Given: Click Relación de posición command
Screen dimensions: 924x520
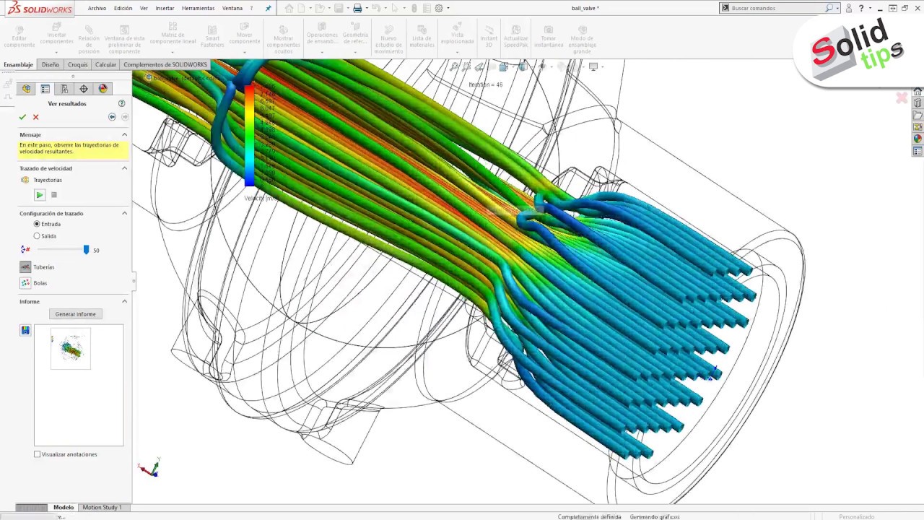Looking at the screenshot, I should [89, 39].
